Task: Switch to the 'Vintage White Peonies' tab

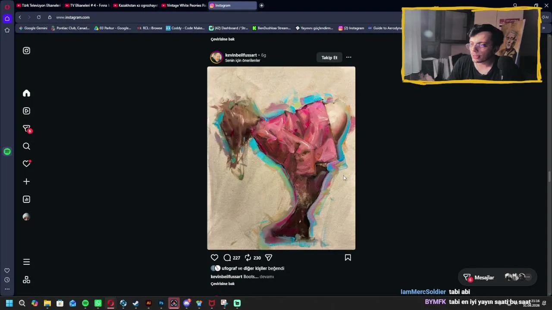Action: 183,6
